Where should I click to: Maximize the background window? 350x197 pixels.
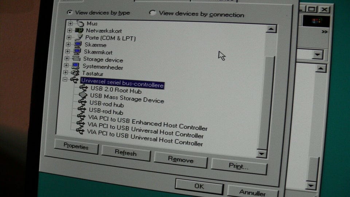tap(312, 9)
